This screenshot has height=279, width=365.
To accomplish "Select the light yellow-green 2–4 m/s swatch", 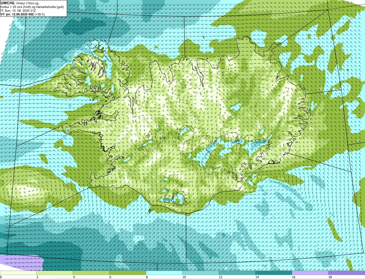I will (55, 273).
